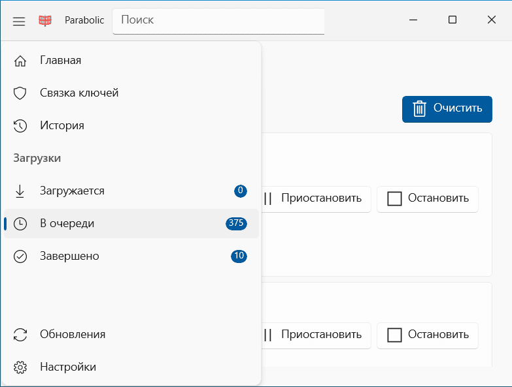The width and height of the screenshot is (512, 387).
Task: Open Связка ключей keyring page
Action: click(78, 93)
